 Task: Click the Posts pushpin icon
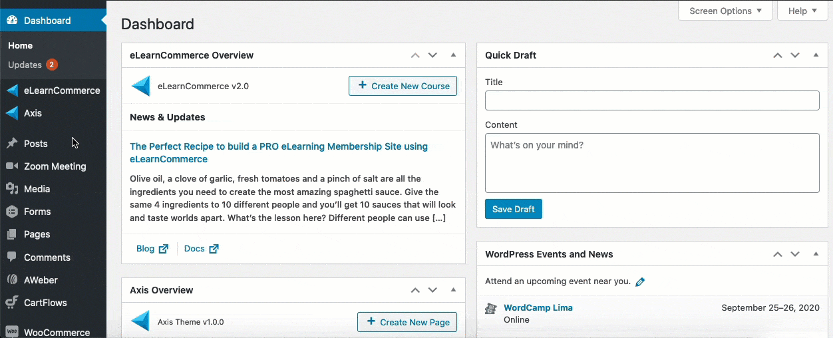click(12, 144)
